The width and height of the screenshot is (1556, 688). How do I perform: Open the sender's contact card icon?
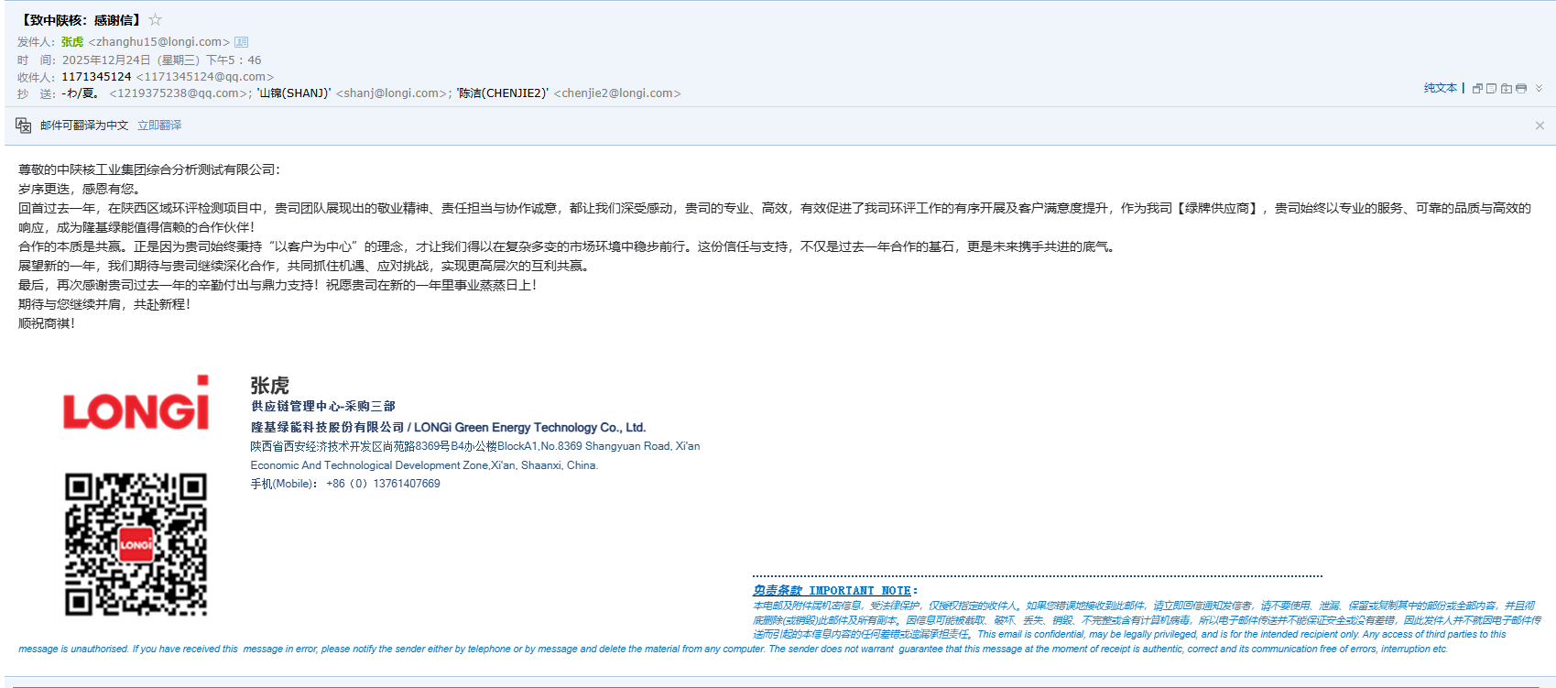point(242,42)
